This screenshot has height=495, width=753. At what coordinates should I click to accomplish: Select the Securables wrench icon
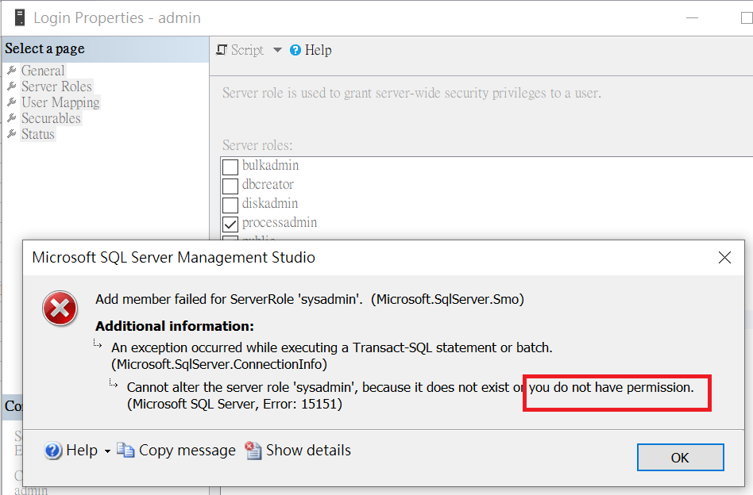point(12,118)
